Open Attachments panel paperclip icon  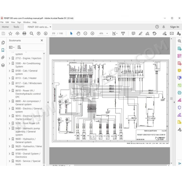click(3, 57)
